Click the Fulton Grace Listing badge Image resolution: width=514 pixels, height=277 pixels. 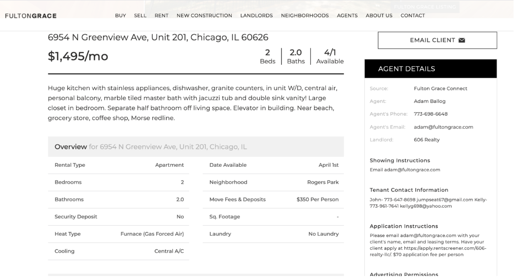click(425, 7)
